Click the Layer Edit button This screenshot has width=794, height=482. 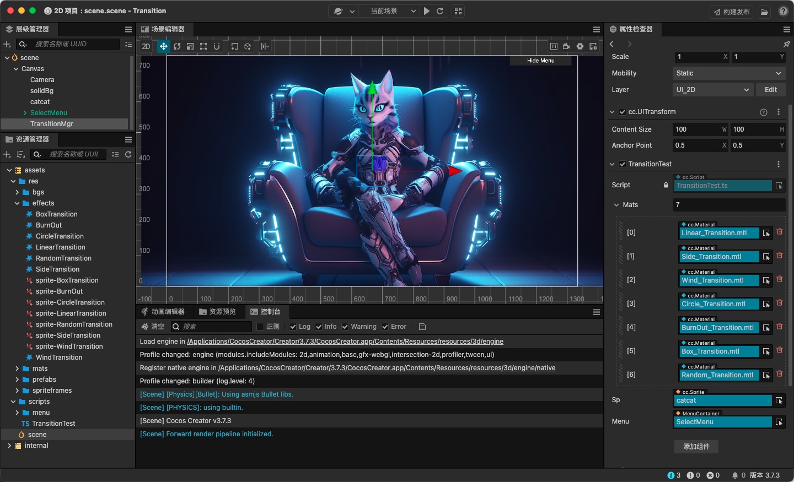[770, 90]
